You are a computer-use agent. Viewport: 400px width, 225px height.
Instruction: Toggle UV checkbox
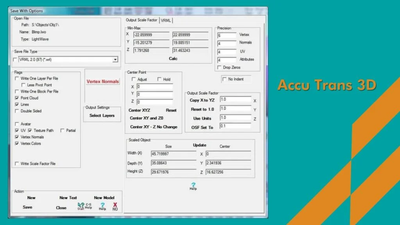(17, 130)
